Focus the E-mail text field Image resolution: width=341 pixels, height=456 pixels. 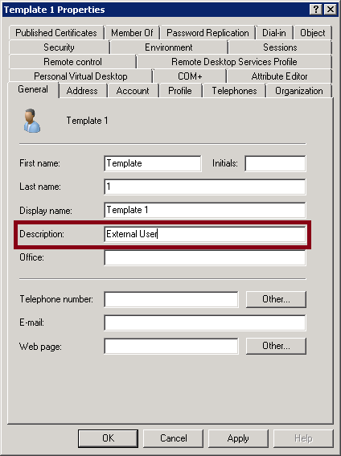pyautogui.click(x=205, y=322)
